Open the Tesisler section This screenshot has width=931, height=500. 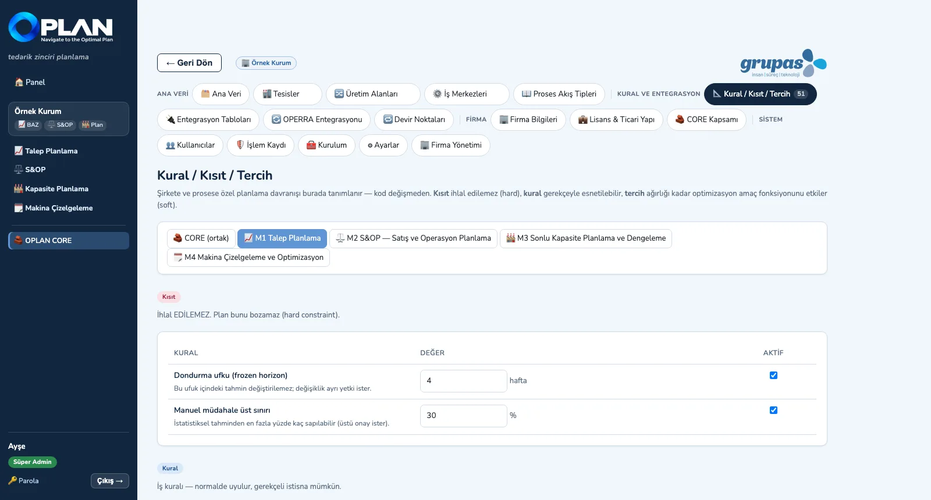pos(287,94)
